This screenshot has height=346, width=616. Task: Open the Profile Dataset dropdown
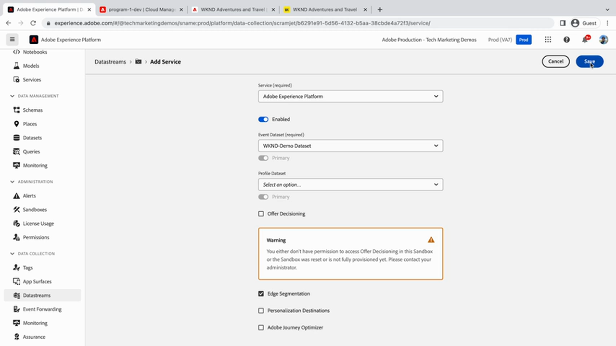(x=350, y=185)
